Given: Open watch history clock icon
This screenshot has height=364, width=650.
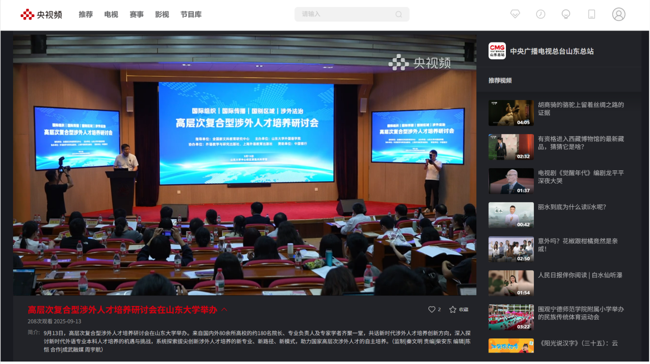Looking at the screenshot, I should [x=540, y=14].
